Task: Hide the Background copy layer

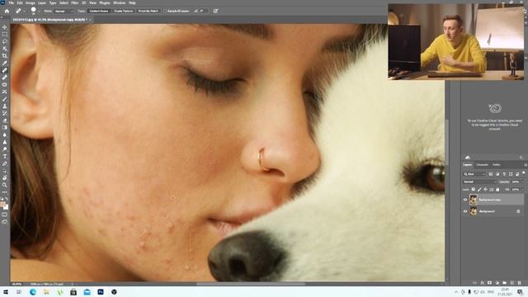Action: click(x=465, y=200)
